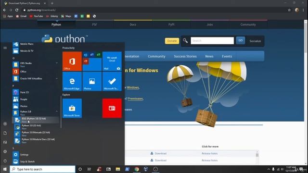The height and width of the screenshot is (173, 308).
Task: Click the python.org search field
Action: point(212,40)
